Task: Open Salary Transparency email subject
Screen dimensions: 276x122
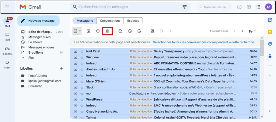Action: [x=169, y=51]
